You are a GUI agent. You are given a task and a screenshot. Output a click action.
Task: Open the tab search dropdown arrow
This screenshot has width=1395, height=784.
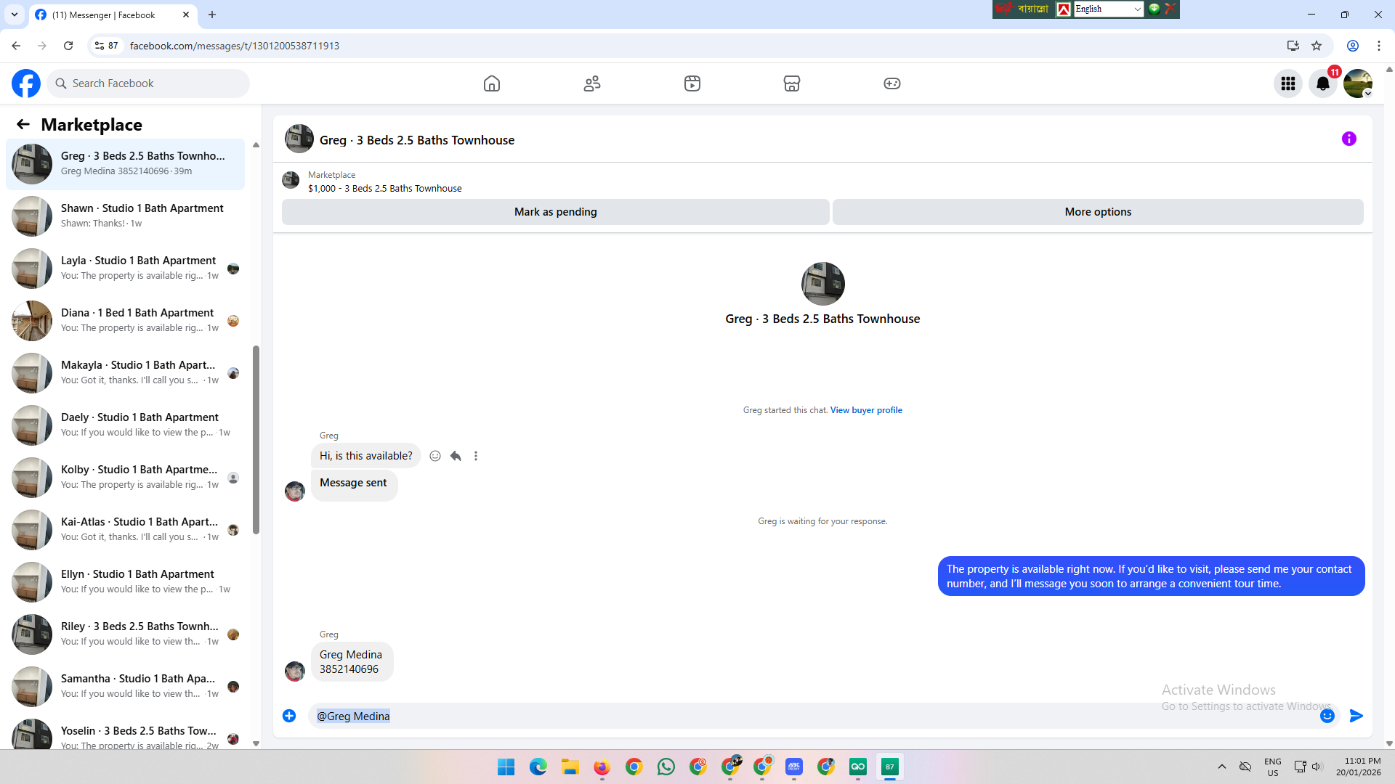tap(15, 15)
